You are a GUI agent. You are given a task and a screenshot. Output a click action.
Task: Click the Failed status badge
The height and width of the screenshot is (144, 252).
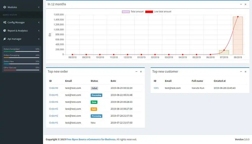(94, 88)
